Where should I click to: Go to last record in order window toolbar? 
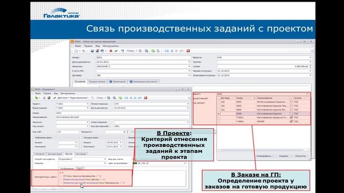pyautogui.click(x=182, y=51)
